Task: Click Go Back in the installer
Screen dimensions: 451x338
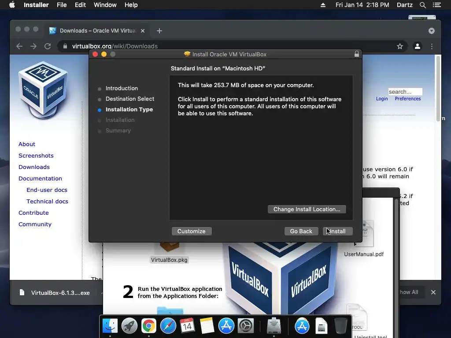Action: (301, 231)
